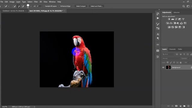The image size is (192, 108).
Task: Toggle pixel layer filter in Layers panel
Action: click(177, 54)
